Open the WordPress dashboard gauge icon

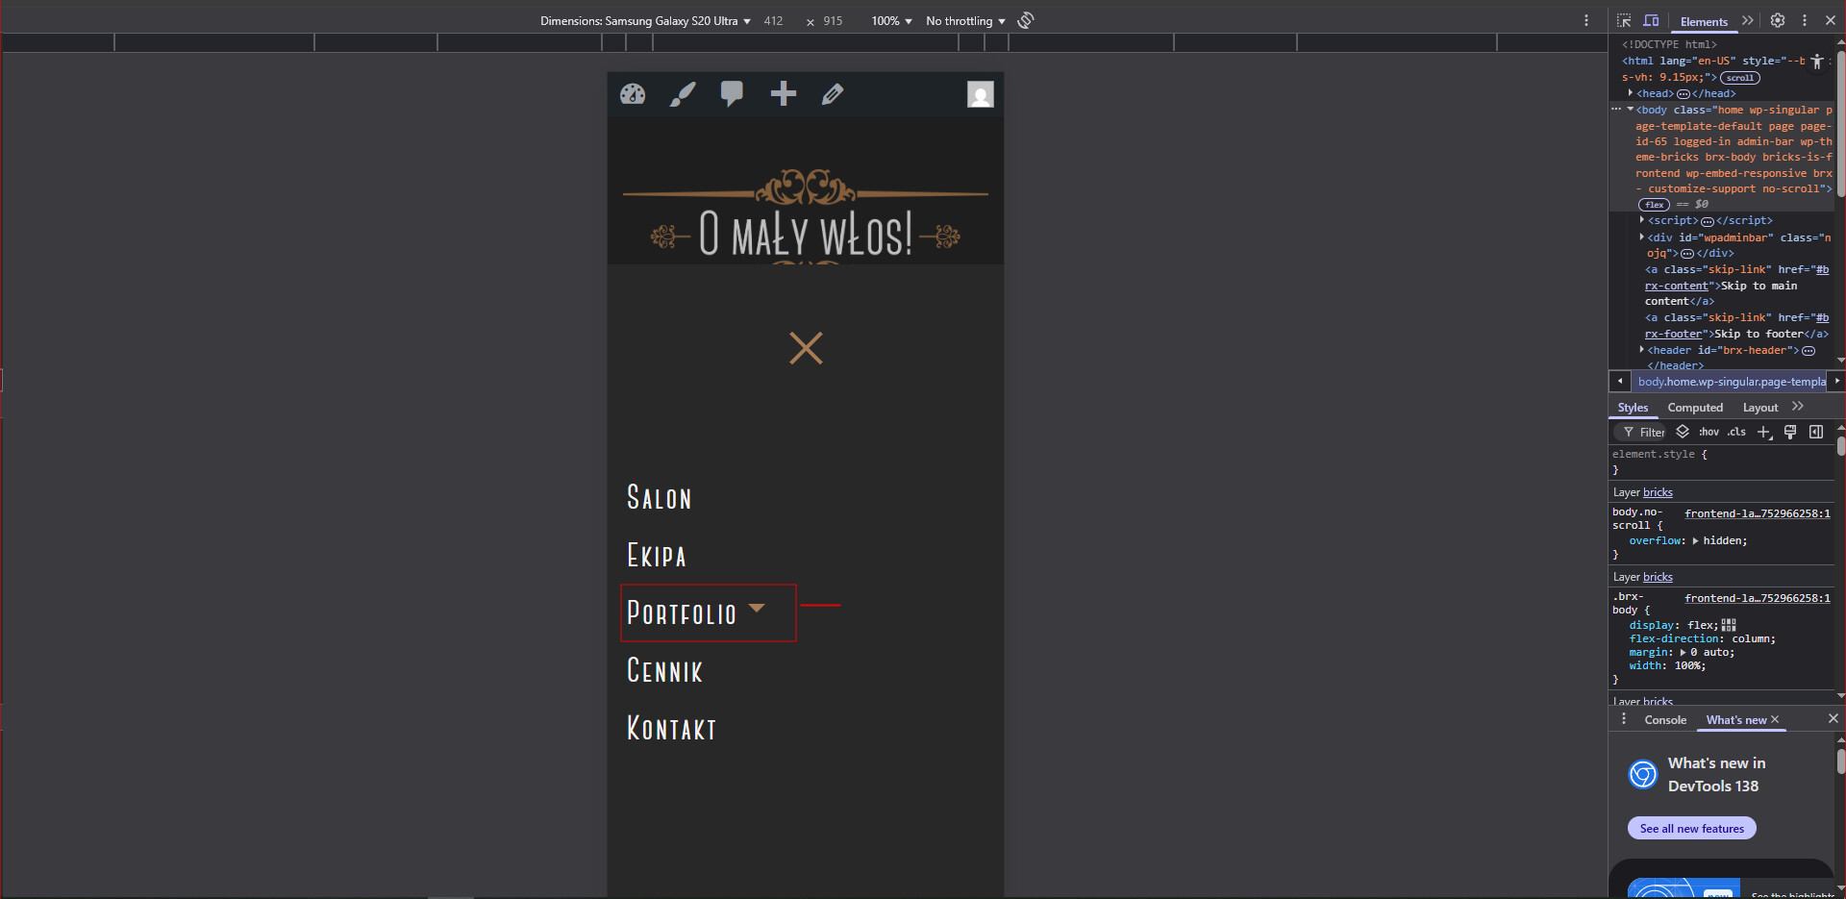click(633, 94)
